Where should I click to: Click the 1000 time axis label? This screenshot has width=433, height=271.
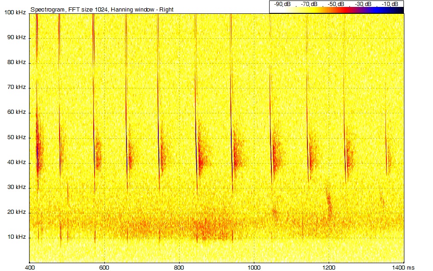254,268
